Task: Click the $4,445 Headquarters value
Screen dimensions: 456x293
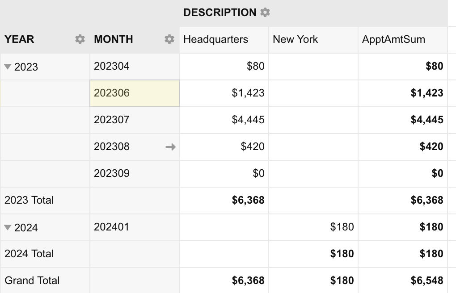Action: 249,120
